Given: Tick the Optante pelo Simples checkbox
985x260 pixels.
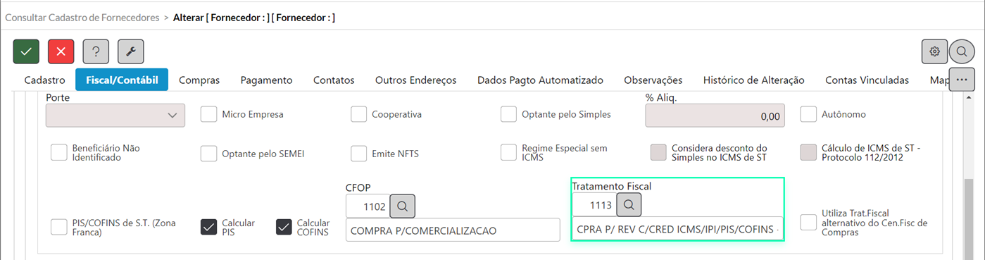Looking at the screenshot, I should pyautogui.click(x=509, y=114).
